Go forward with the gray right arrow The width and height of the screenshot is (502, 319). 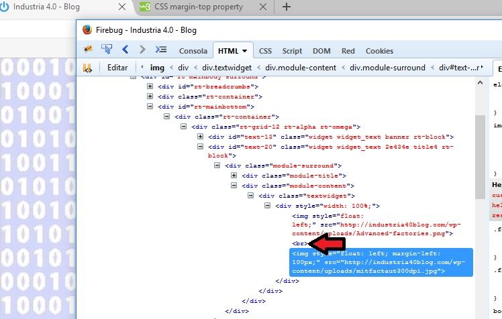tap(142, 49)
